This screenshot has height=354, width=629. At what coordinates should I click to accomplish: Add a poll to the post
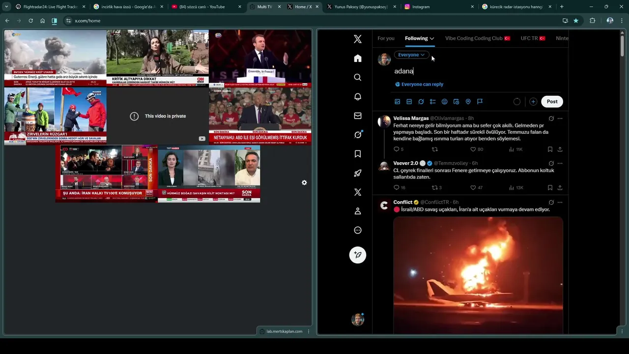433,102
